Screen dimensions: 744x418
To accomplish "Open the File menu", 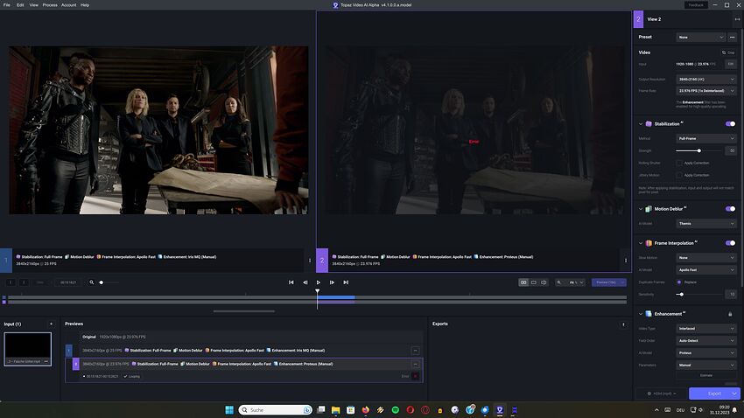I will [x=7, y=5].
